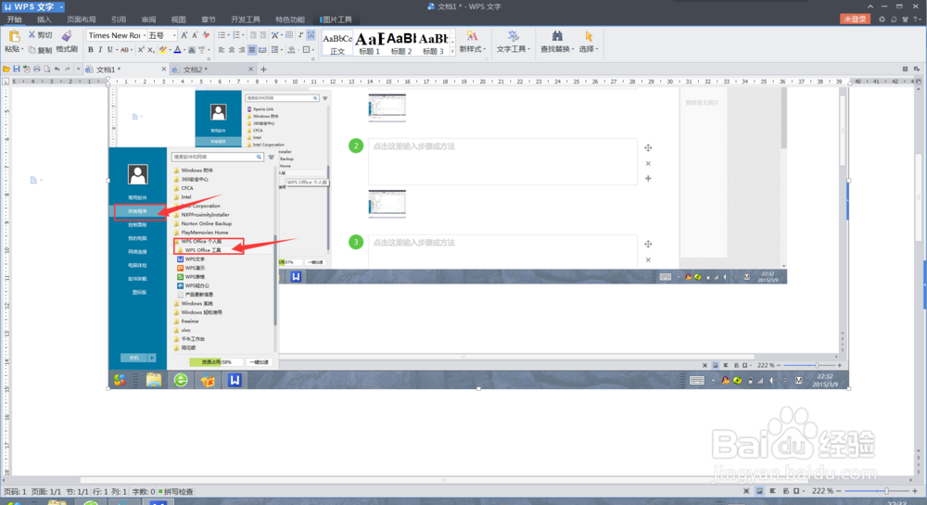Toggle Underline formatting

[x=109, y=50]
